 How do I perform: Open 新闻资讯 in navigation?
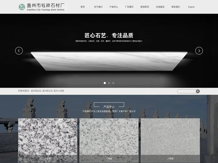[145, 7]
